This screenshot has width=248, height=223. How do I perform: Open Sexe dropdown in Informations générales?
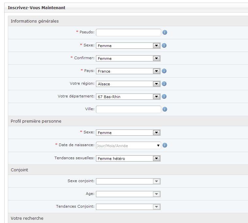coord(128,45)
